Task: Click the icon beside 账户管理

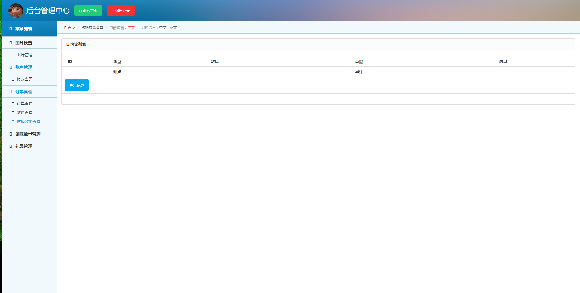Action: [11, 67]
